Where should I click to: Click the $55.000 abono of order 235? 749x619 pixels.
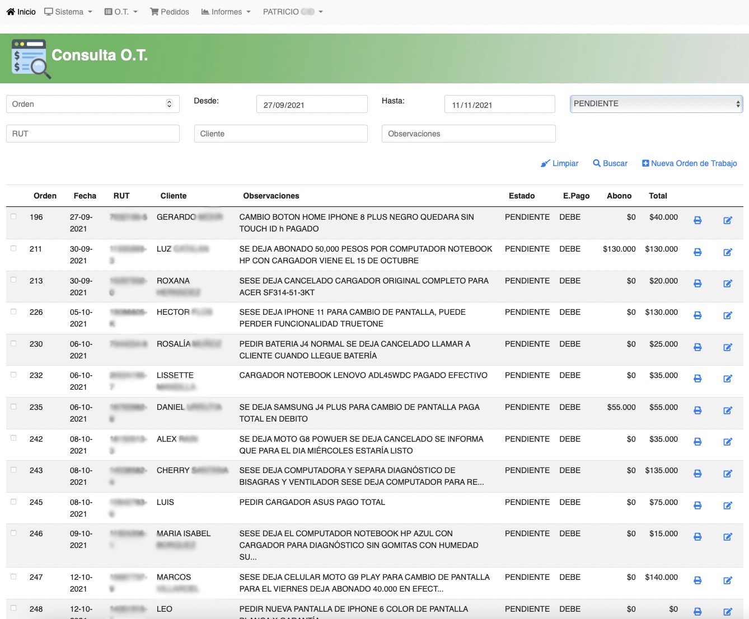(x=621, y=407)
